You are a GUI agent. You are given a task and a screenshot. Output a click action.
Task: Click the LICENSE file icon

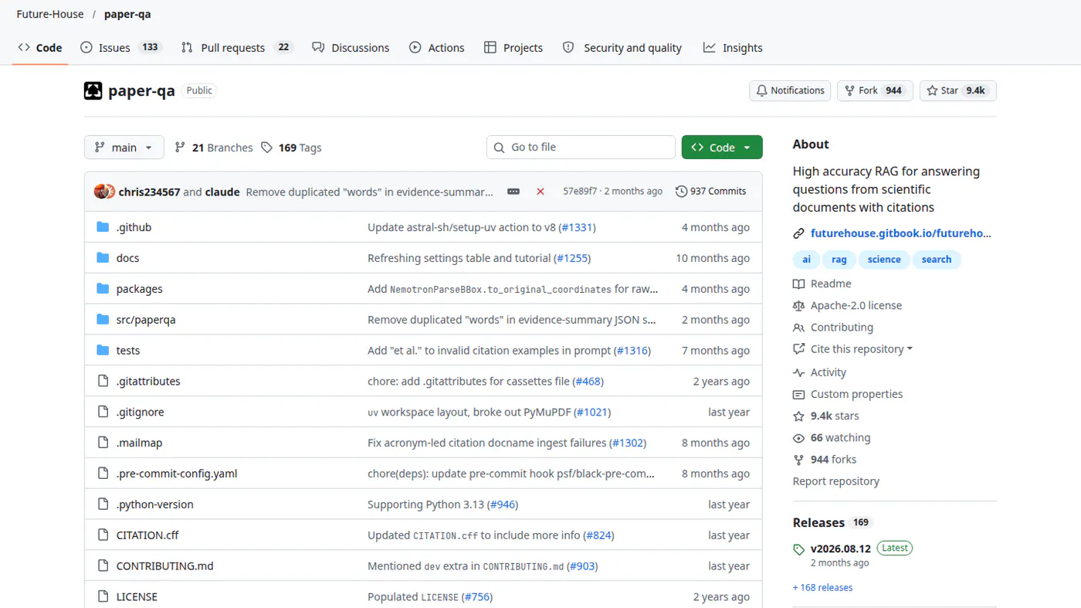tap(103, 596)
